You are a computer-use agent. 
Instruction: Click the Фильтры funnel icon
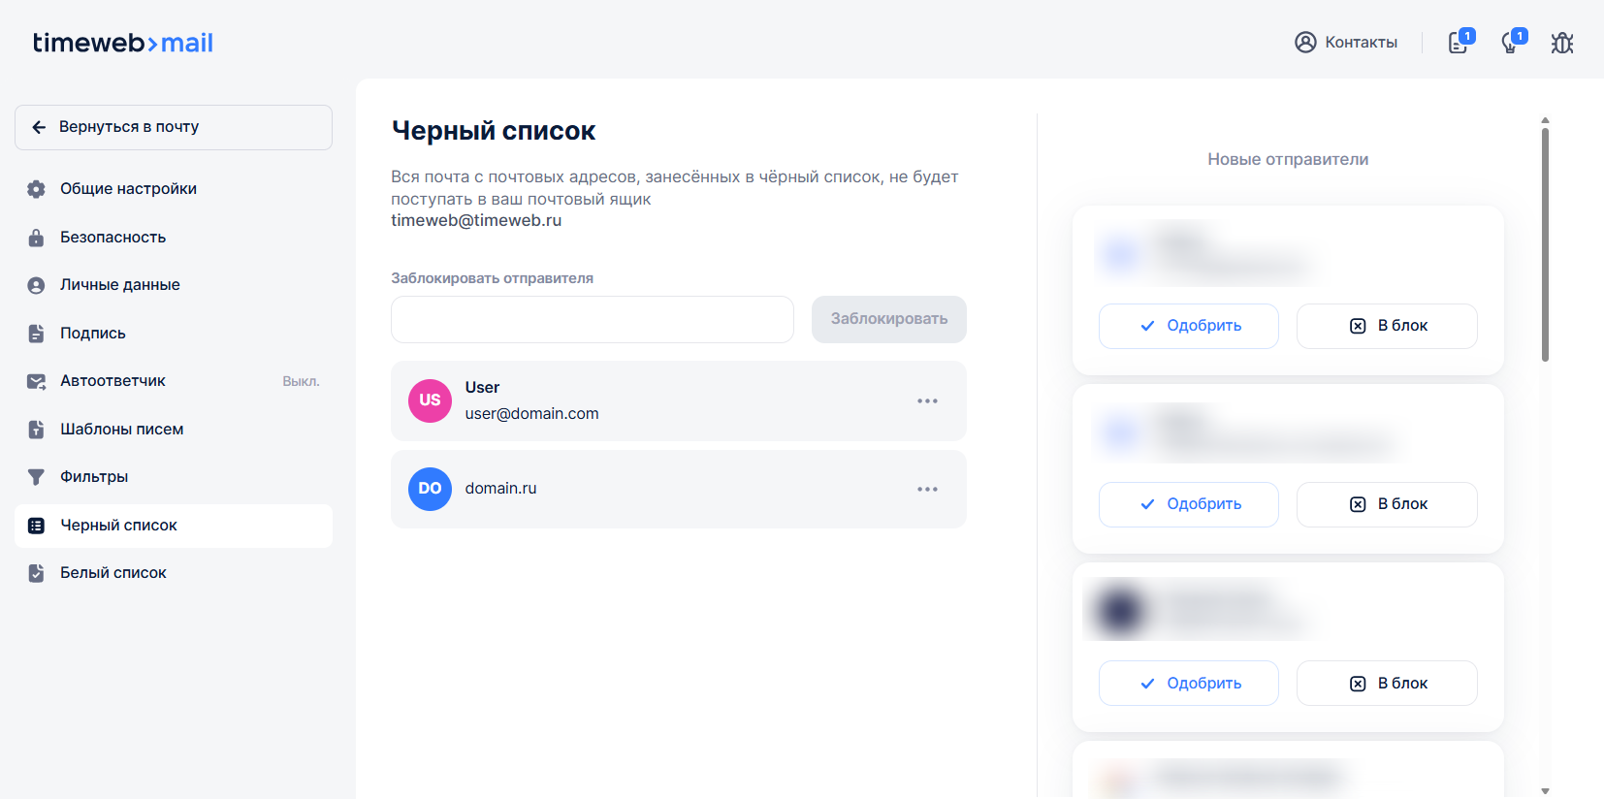(x=36, y=477)
